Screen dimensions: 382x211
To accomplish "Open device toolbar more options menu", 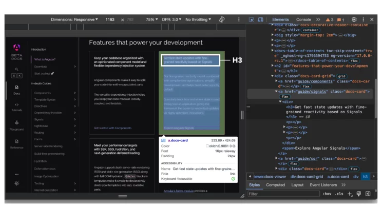I will coord(239,19).
